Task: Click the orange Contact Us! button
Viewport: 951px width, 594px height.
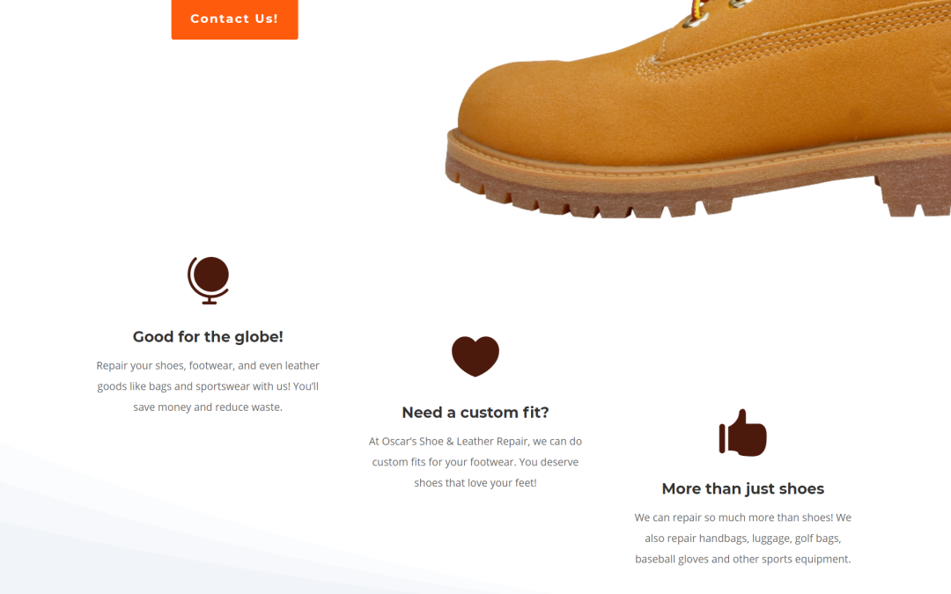Action: (x=234, y=18)
